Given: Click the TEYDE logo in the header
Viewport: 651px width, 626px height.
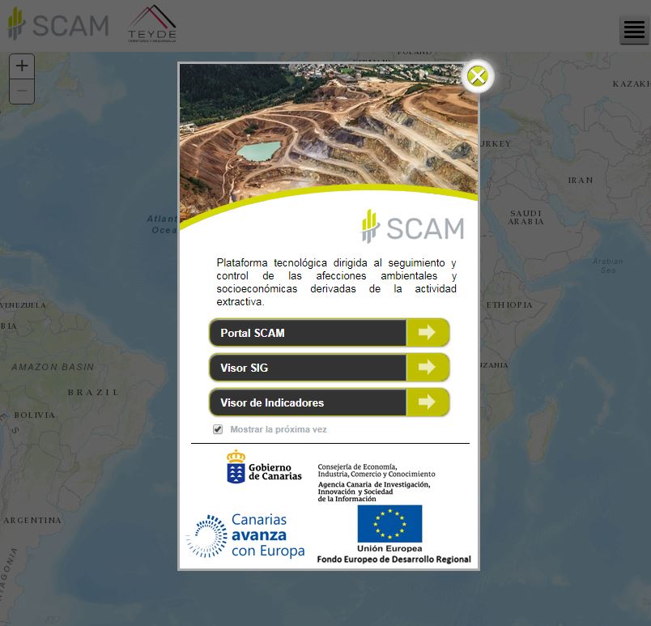Looking at the screenshot, I should click(152, 23).
